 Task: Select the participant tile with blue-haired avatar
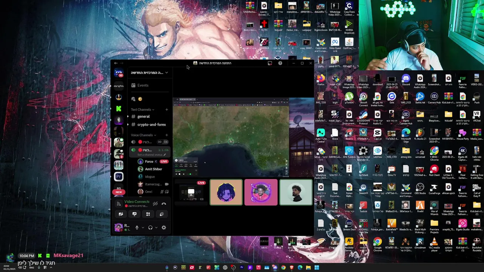click(226, 192)
